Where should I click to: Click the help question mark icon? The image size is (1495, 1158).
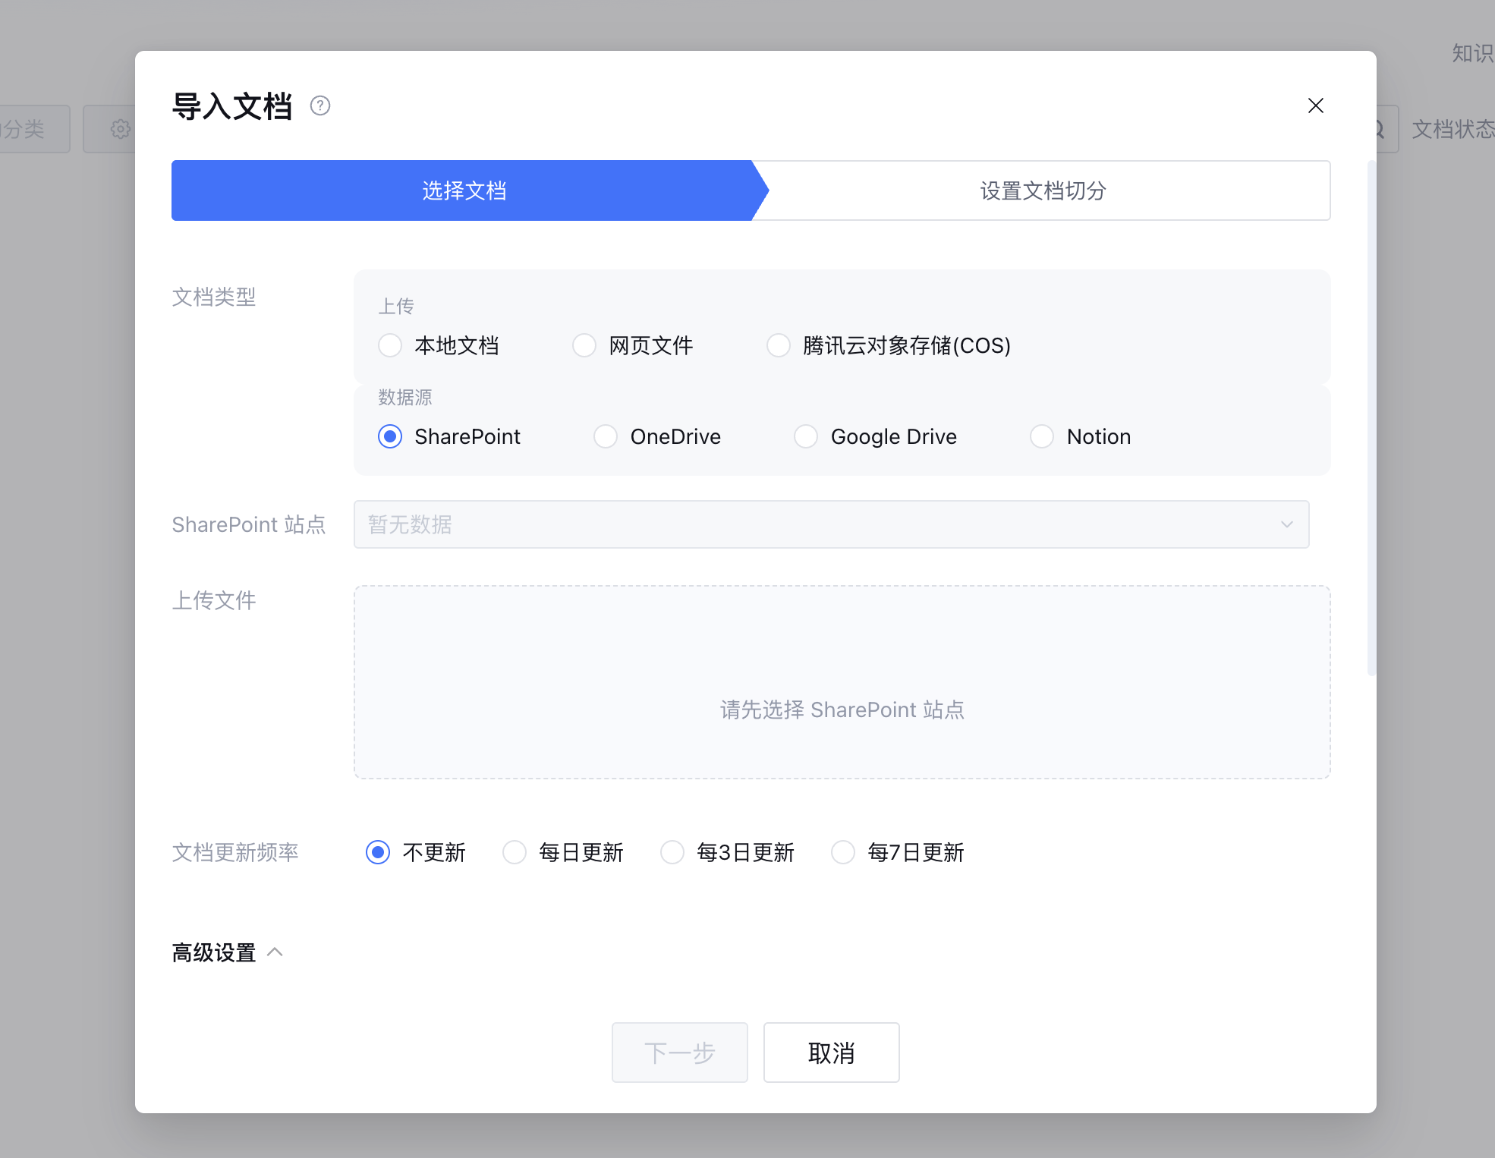click(x=320, y=105)
